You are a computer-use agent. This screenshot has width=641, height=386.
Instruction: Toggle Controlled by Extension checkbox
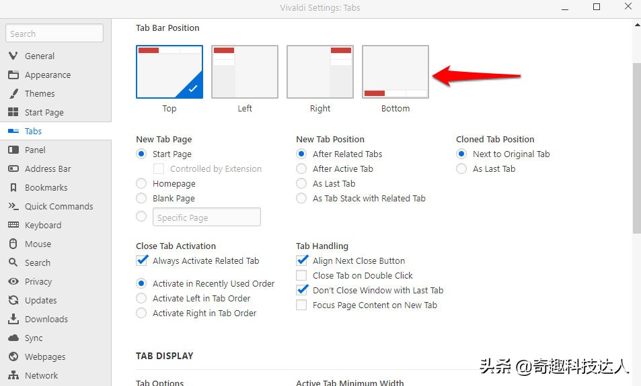[x=159, y=168]
